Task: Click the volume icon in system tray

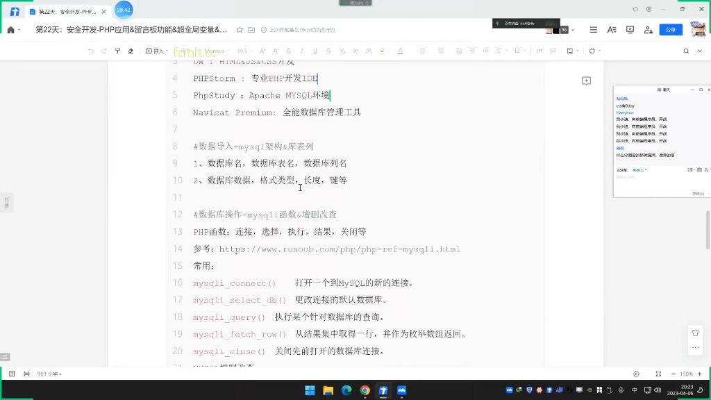Action: click(658, 390)
